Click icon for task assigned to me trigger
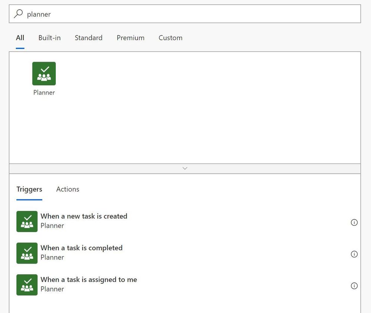The image size is (371, 313). click(x=27, y=285)
